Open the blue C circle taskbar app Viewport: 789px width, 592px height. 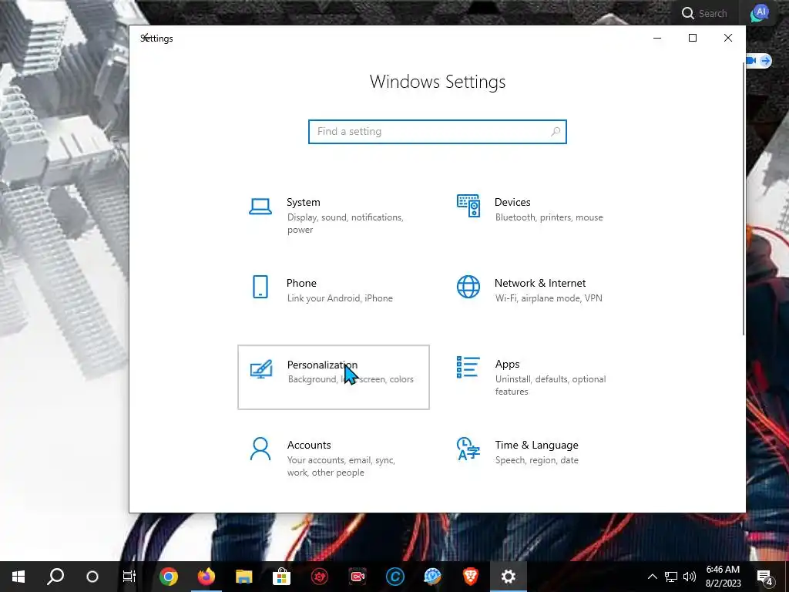click(x=395, y=577)
